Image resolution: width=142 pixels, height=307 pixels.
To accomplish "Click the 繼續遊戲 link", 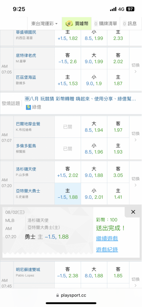I will [107, 239].
